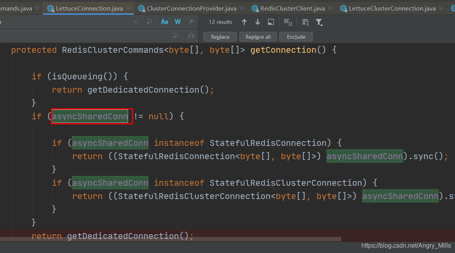Open the search filter options
The image size is (455, 253).
319,22
